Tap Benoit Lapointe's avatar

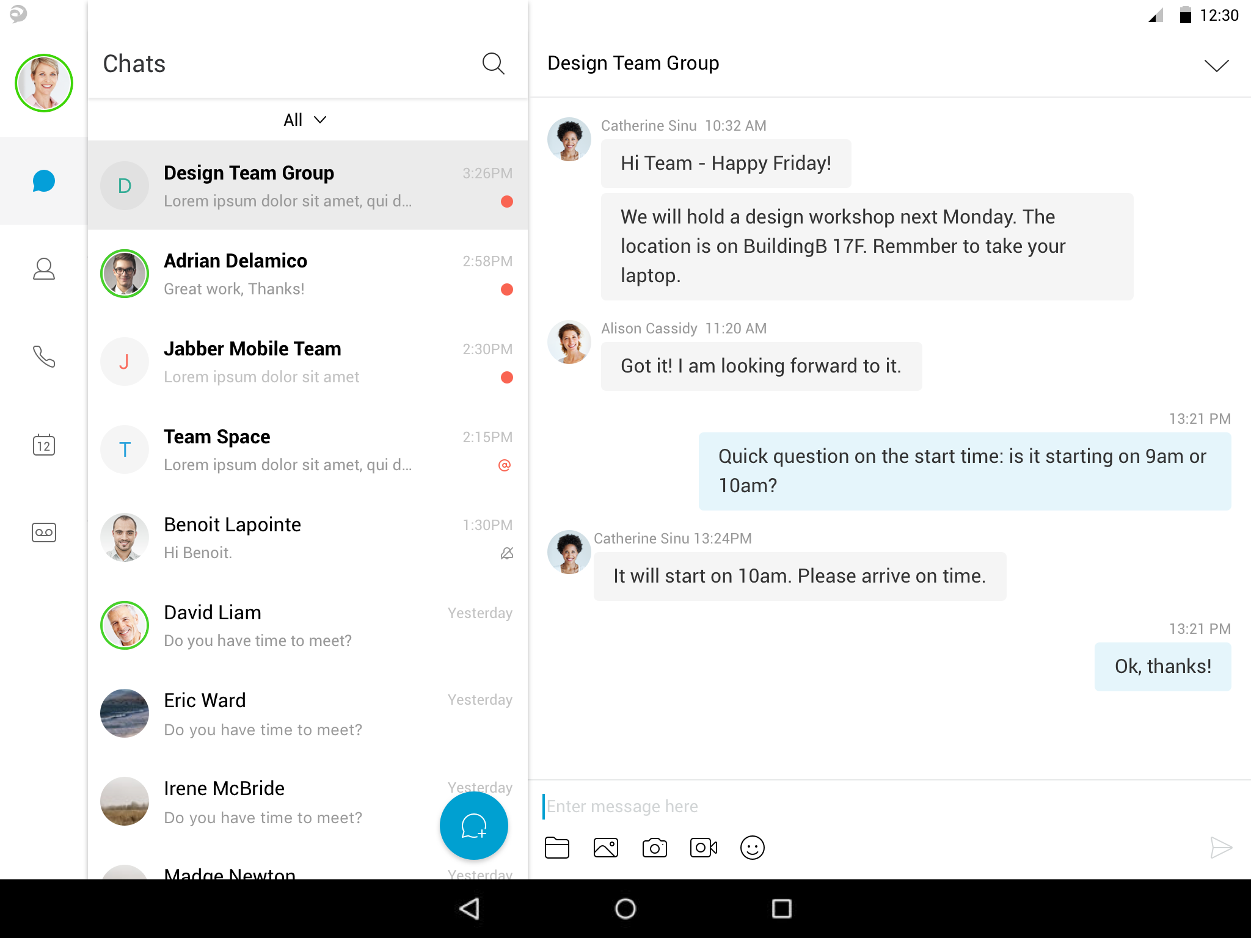[x=125, y=537]
